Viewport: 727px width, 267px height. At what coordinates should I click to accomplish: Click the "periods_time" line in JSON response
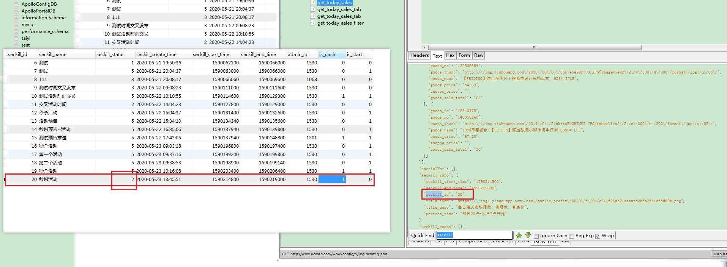click(465, 214)
